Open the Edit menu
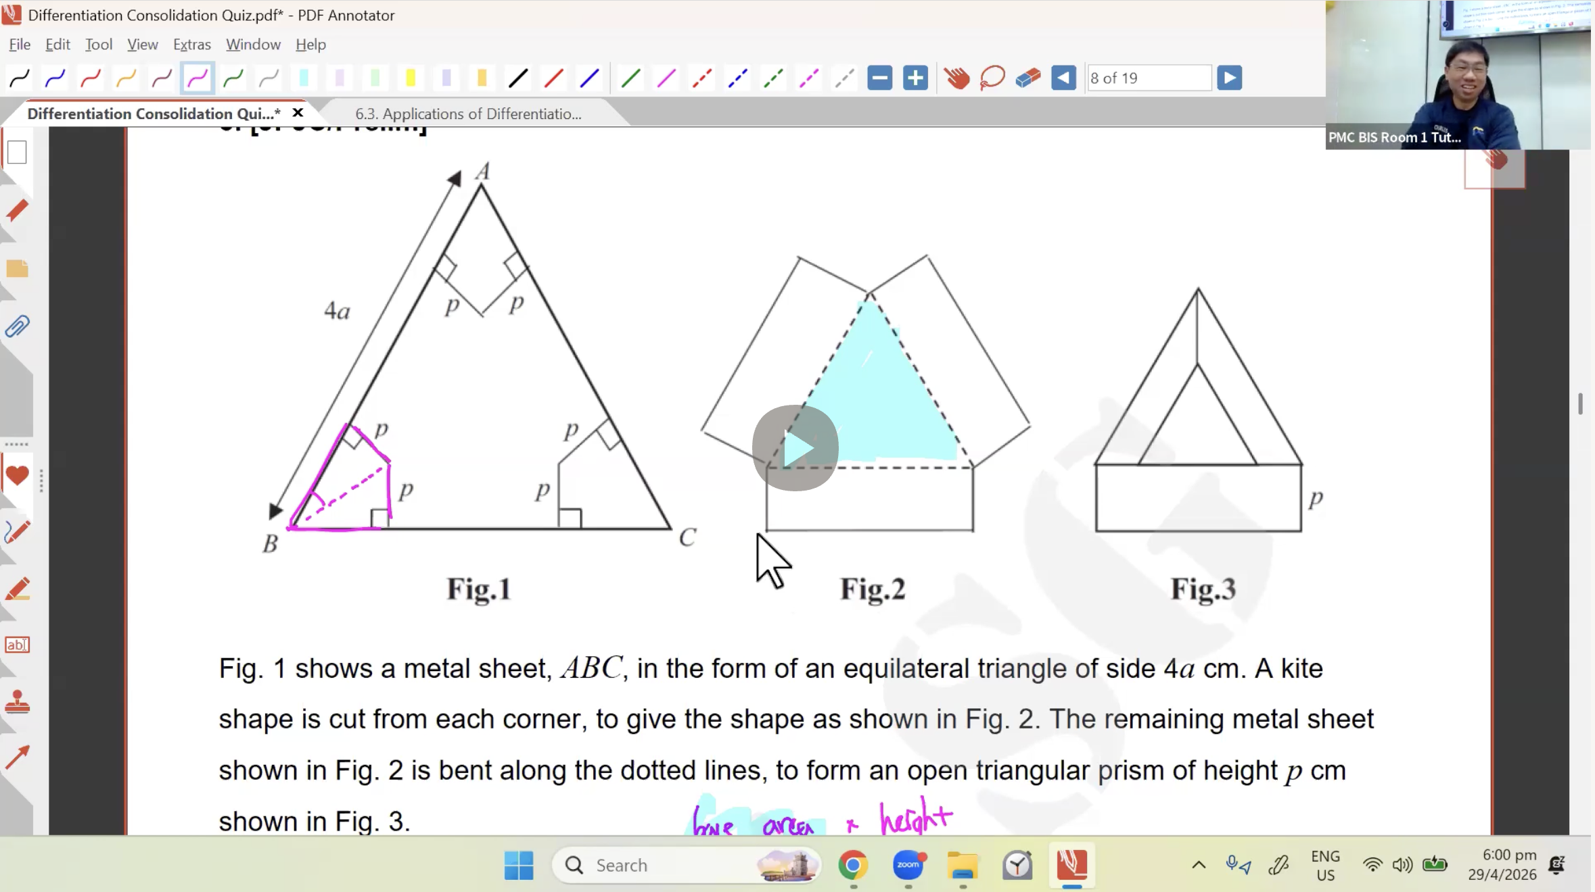Viewport: 1595px width, 892px height. coord(57,44)
